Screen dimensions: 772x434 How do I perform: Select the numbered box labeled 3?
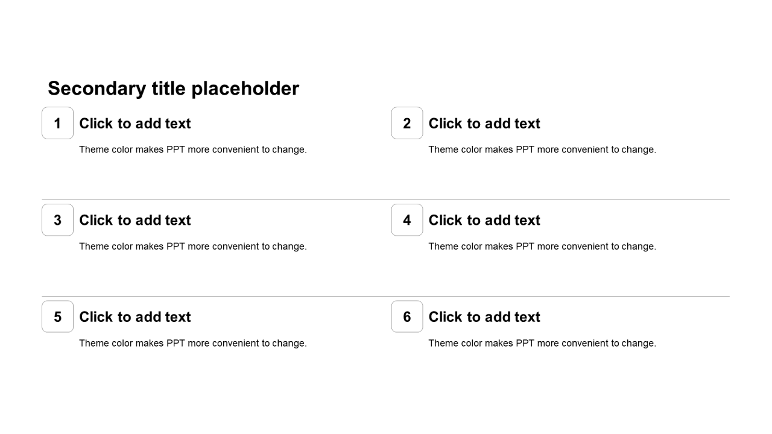click(57, 220)
